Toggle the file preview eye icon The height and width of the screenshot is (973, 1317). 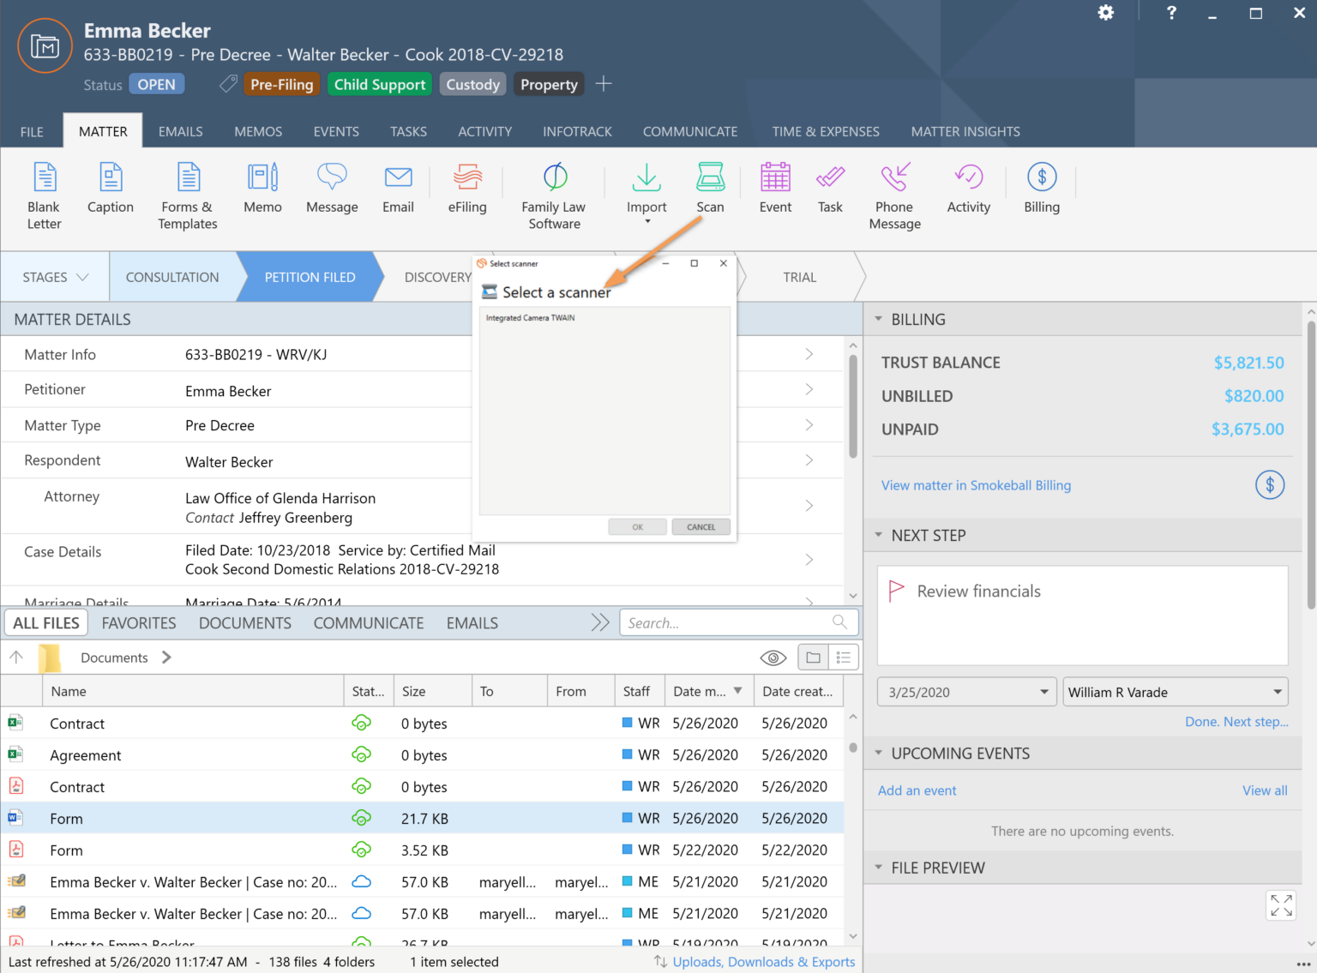773,658
